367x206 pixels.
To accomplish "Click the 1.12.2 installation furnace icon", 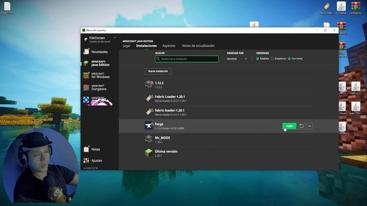I will [x=149, y=84].
